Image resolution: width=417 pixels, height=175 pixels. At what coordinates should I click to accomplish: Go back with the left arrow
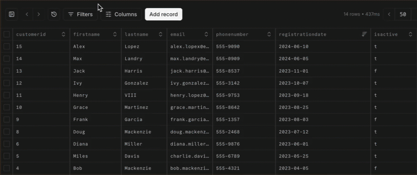[x=27, y=14]
